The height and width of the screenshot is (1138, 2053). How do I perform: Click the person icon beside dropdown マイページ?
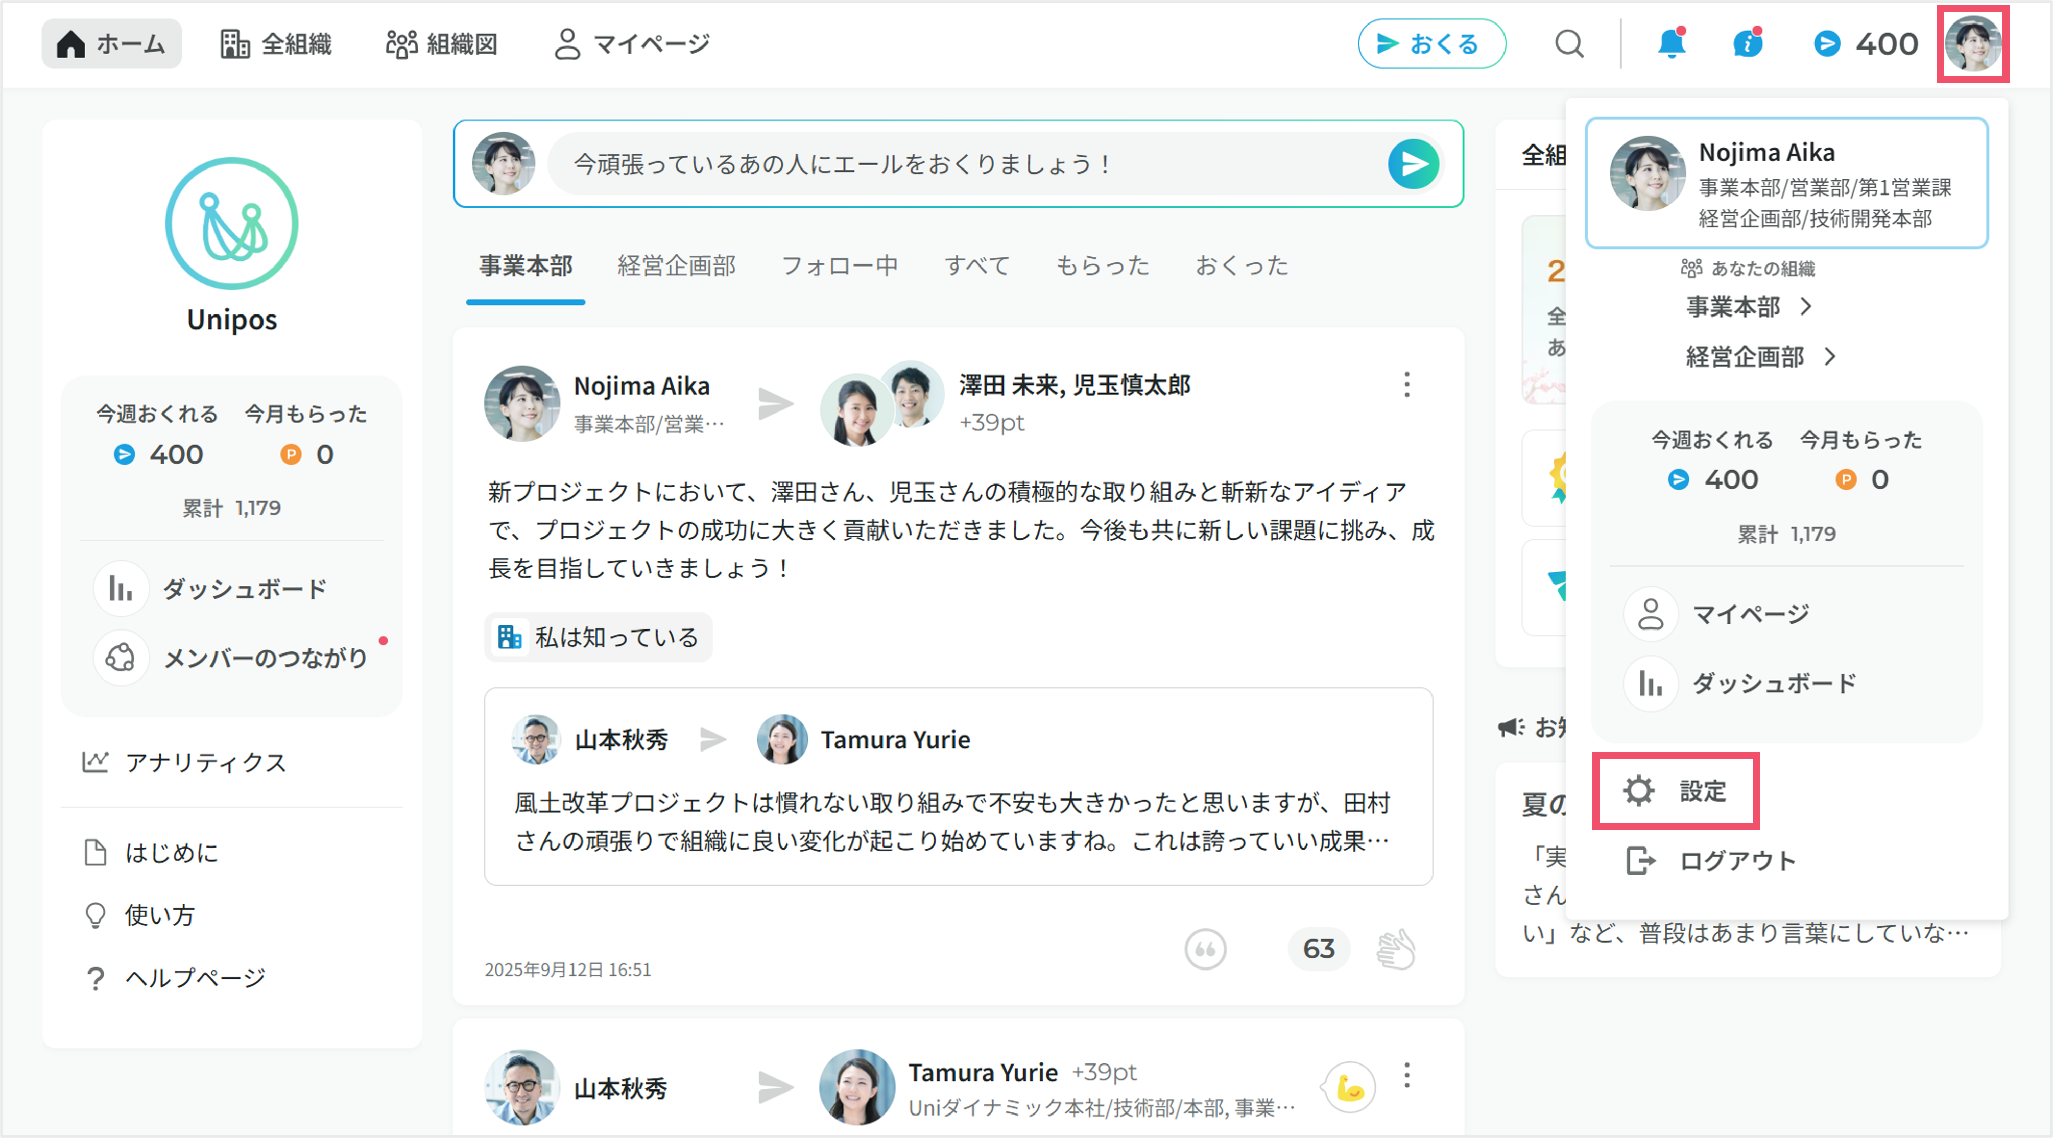coord(1651,614)
